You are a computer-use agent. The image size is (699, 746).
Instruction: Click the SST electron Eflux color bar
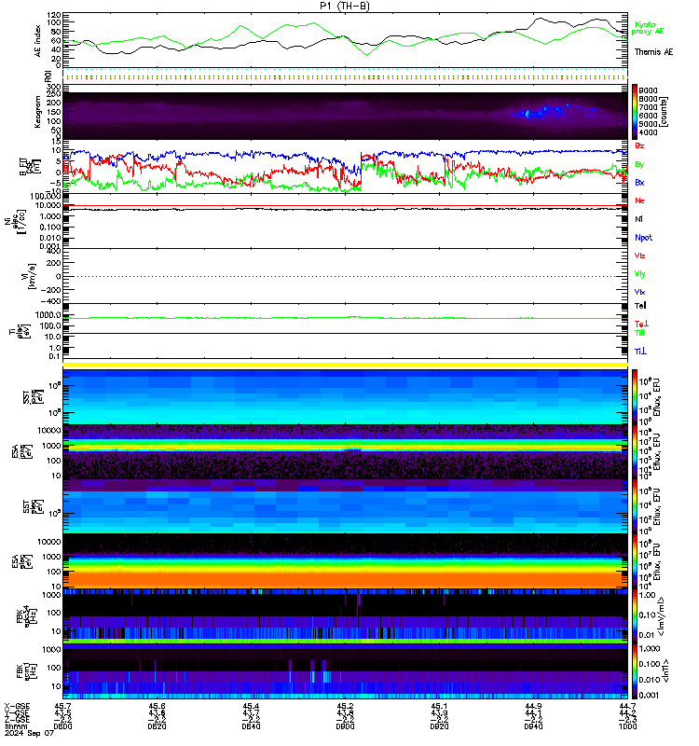(635, 506)
